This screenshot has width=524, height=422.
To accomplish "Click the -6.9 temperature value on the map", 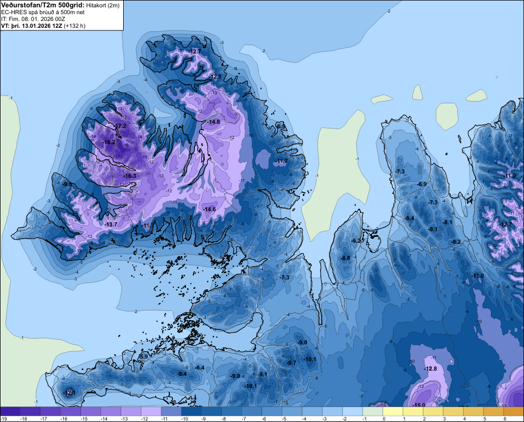I will click(422, 184).
